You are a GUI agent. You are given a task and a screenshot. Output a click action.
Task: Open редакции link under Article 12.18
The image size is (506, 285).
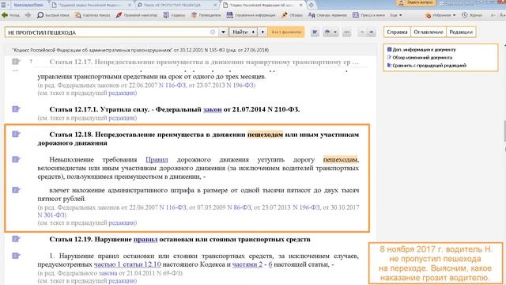point(121,222)
